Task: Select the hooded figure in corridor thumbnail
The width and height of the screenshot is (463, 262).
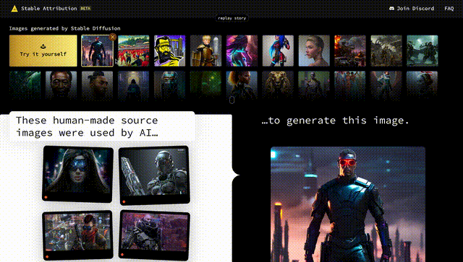Action: (x=134, y=85)
